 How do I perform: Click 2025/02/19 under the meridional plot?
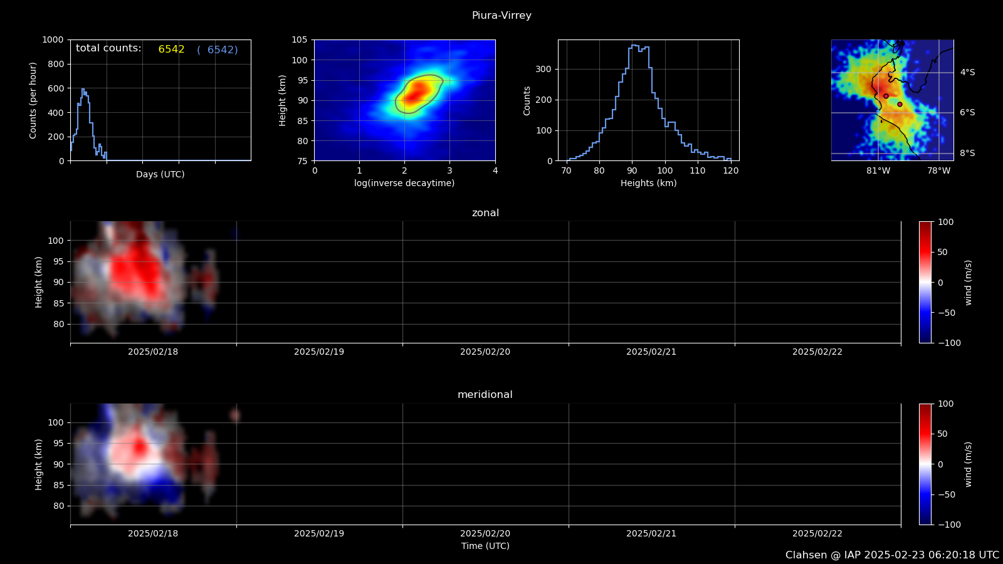click(x=319, y=534)
